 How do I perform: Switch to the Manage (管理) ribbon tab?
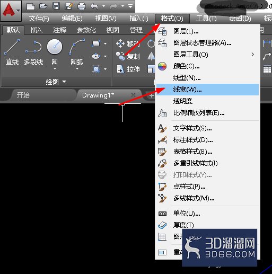136,30
